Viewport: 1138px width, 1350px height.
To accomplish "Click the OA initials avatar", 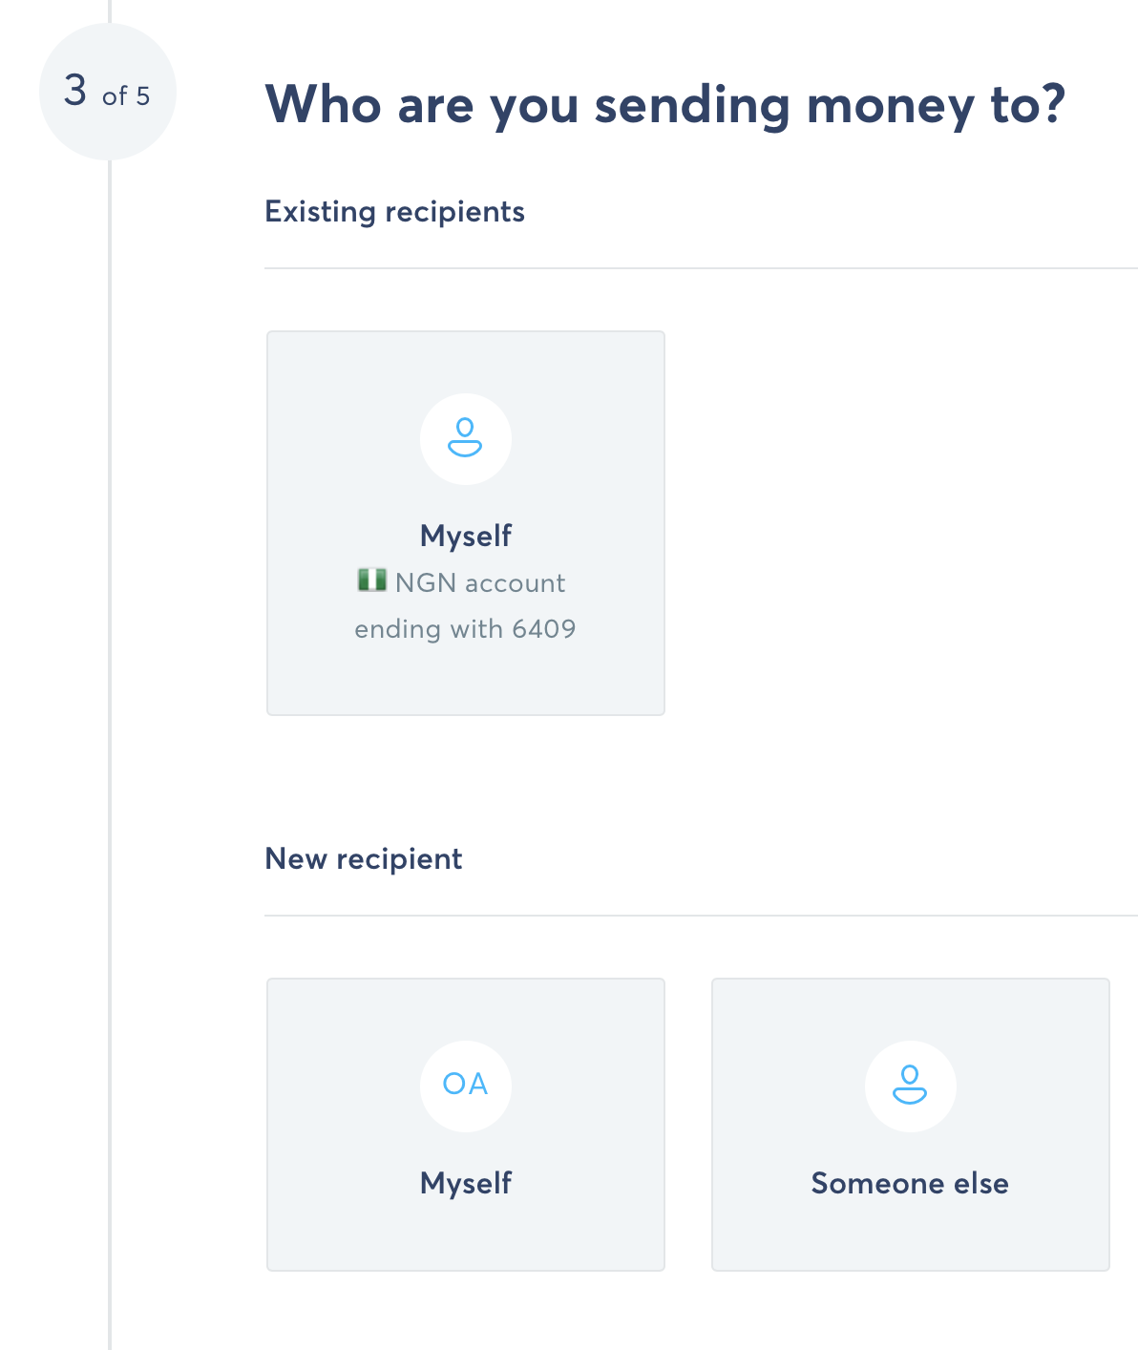I will pos(466,1086).
